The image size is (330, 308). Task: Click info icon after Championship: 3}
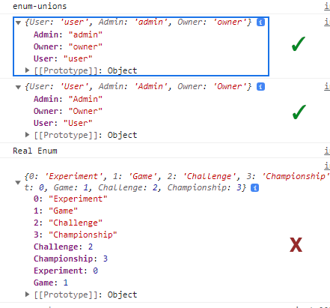(x=254, y=188)
